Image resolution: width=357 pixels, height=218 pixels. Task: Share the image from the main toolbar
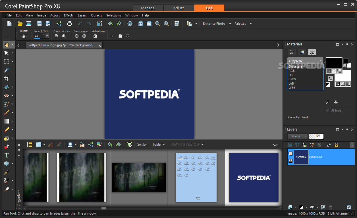(59, 24)
